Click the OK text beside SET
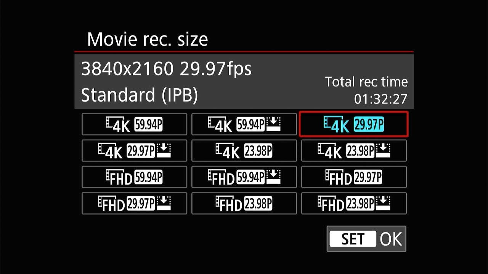This screenshot has width=488, height=274. 391,239
